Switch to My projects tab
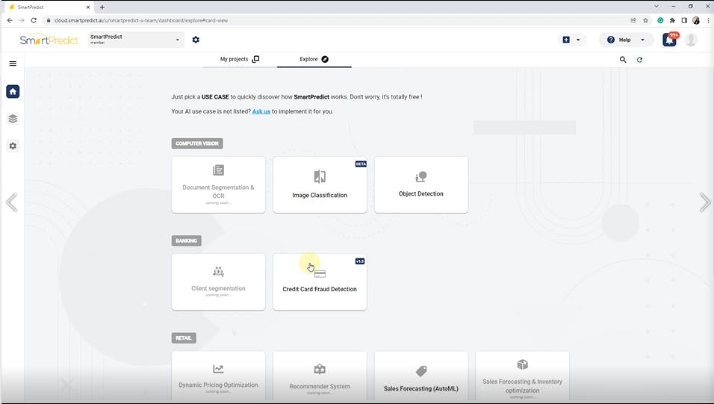Image resolution: width=714 pixels, height=404 pixels. tap(240, 59)
